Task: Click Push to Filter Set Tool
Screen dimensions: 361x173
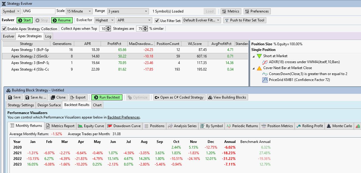Action: coord(244,20)
